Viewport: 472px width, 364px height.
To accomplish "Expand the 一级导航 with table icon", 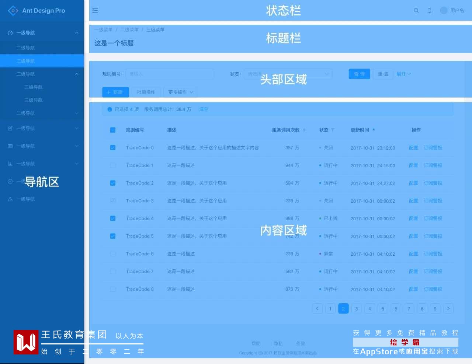I will (77, 146).
